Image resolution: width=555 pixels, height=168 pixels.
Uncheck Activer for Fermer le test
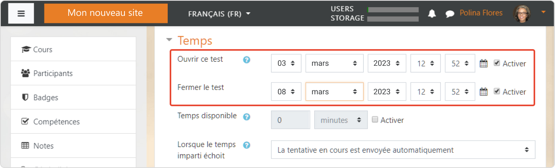click(497, 91)
